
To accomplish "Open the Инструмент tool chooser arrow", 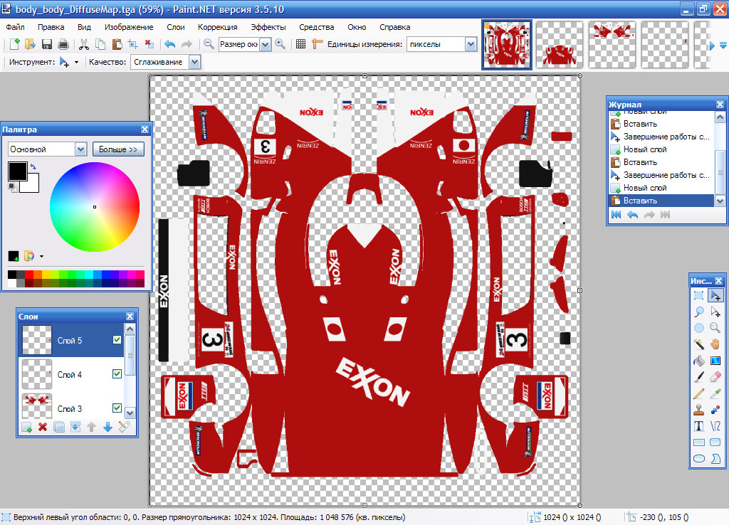I will point(76,63).
